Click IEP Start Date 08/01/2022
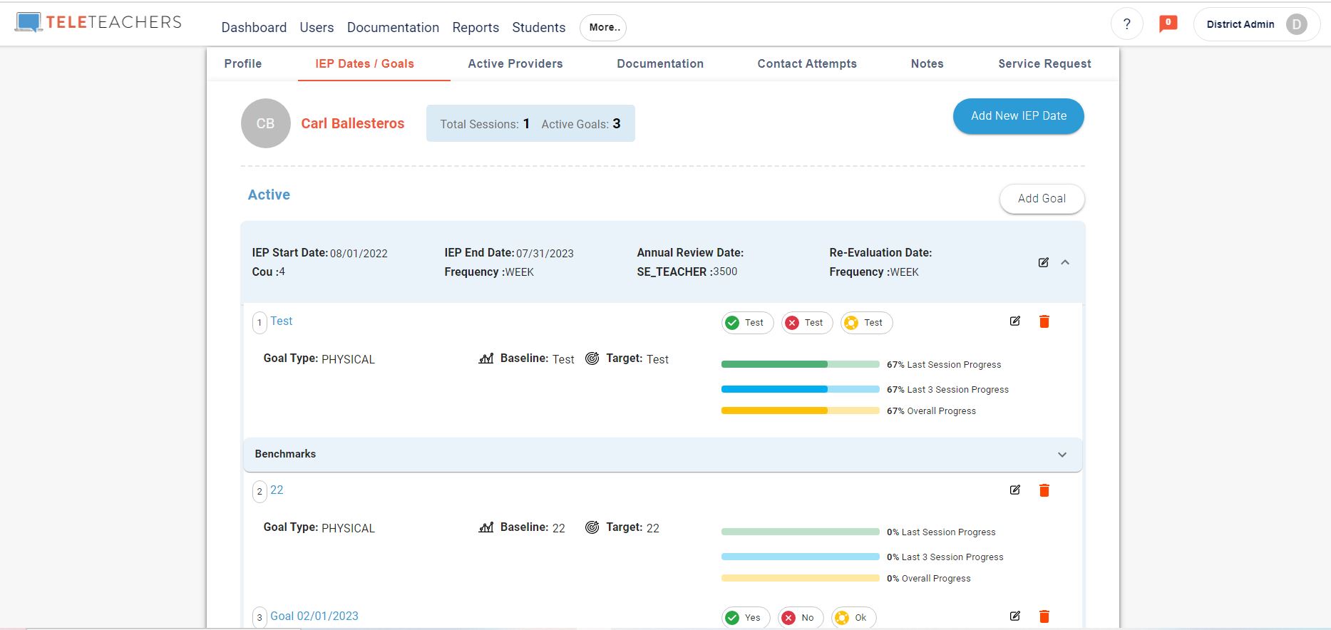The image size is (1331, 630). 319,253
